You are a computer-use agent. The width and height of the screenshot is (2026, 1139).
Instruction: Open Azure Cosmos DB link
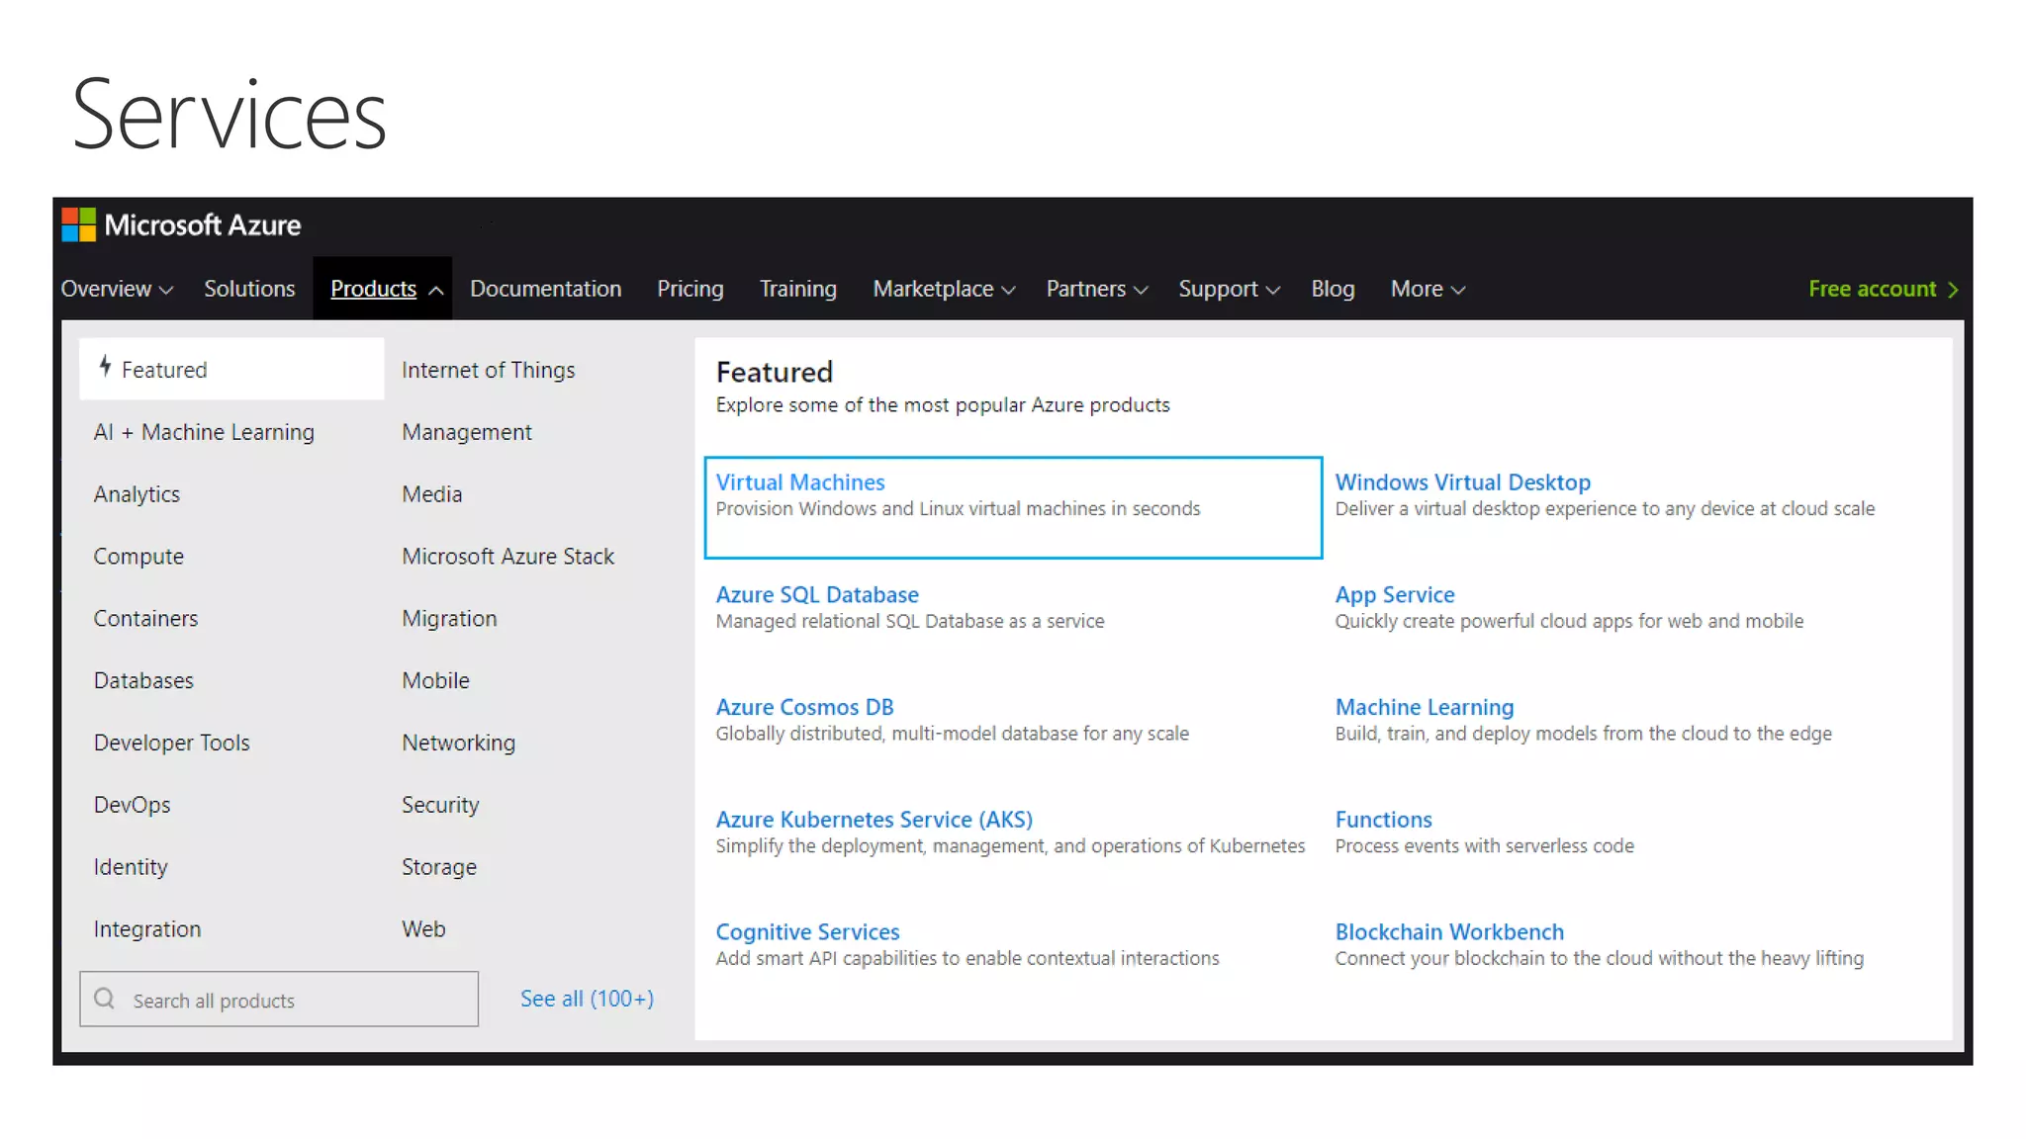pyautogui.click(x=804, y=707)
